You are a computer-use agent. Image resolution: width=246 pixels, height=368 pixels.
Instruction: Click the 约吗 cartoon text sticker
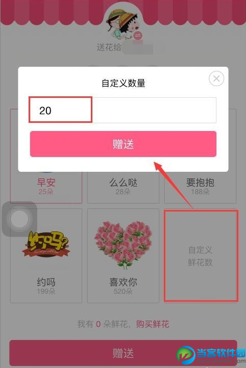pos(46,244)
